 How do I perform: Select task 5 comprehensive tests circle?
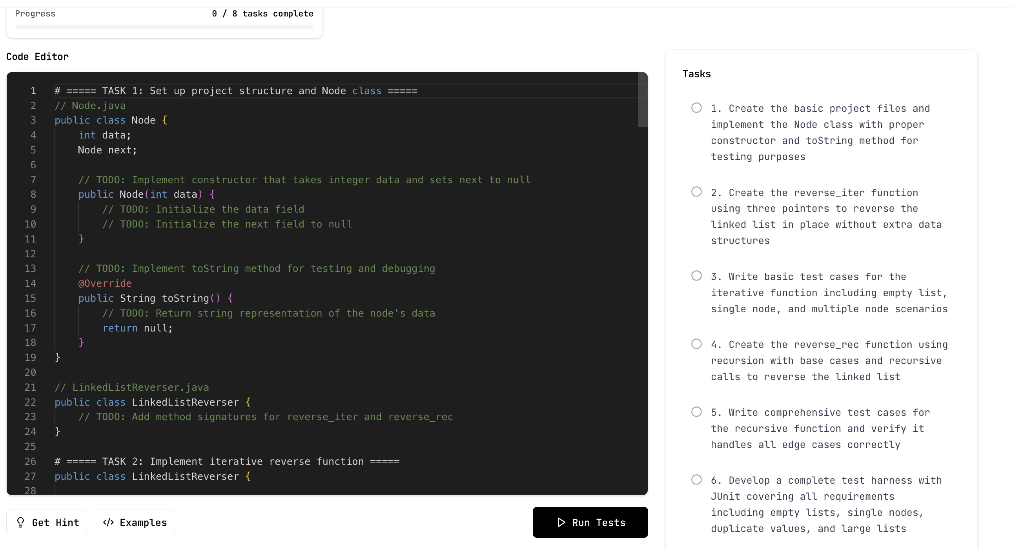(x=696, y=412)
